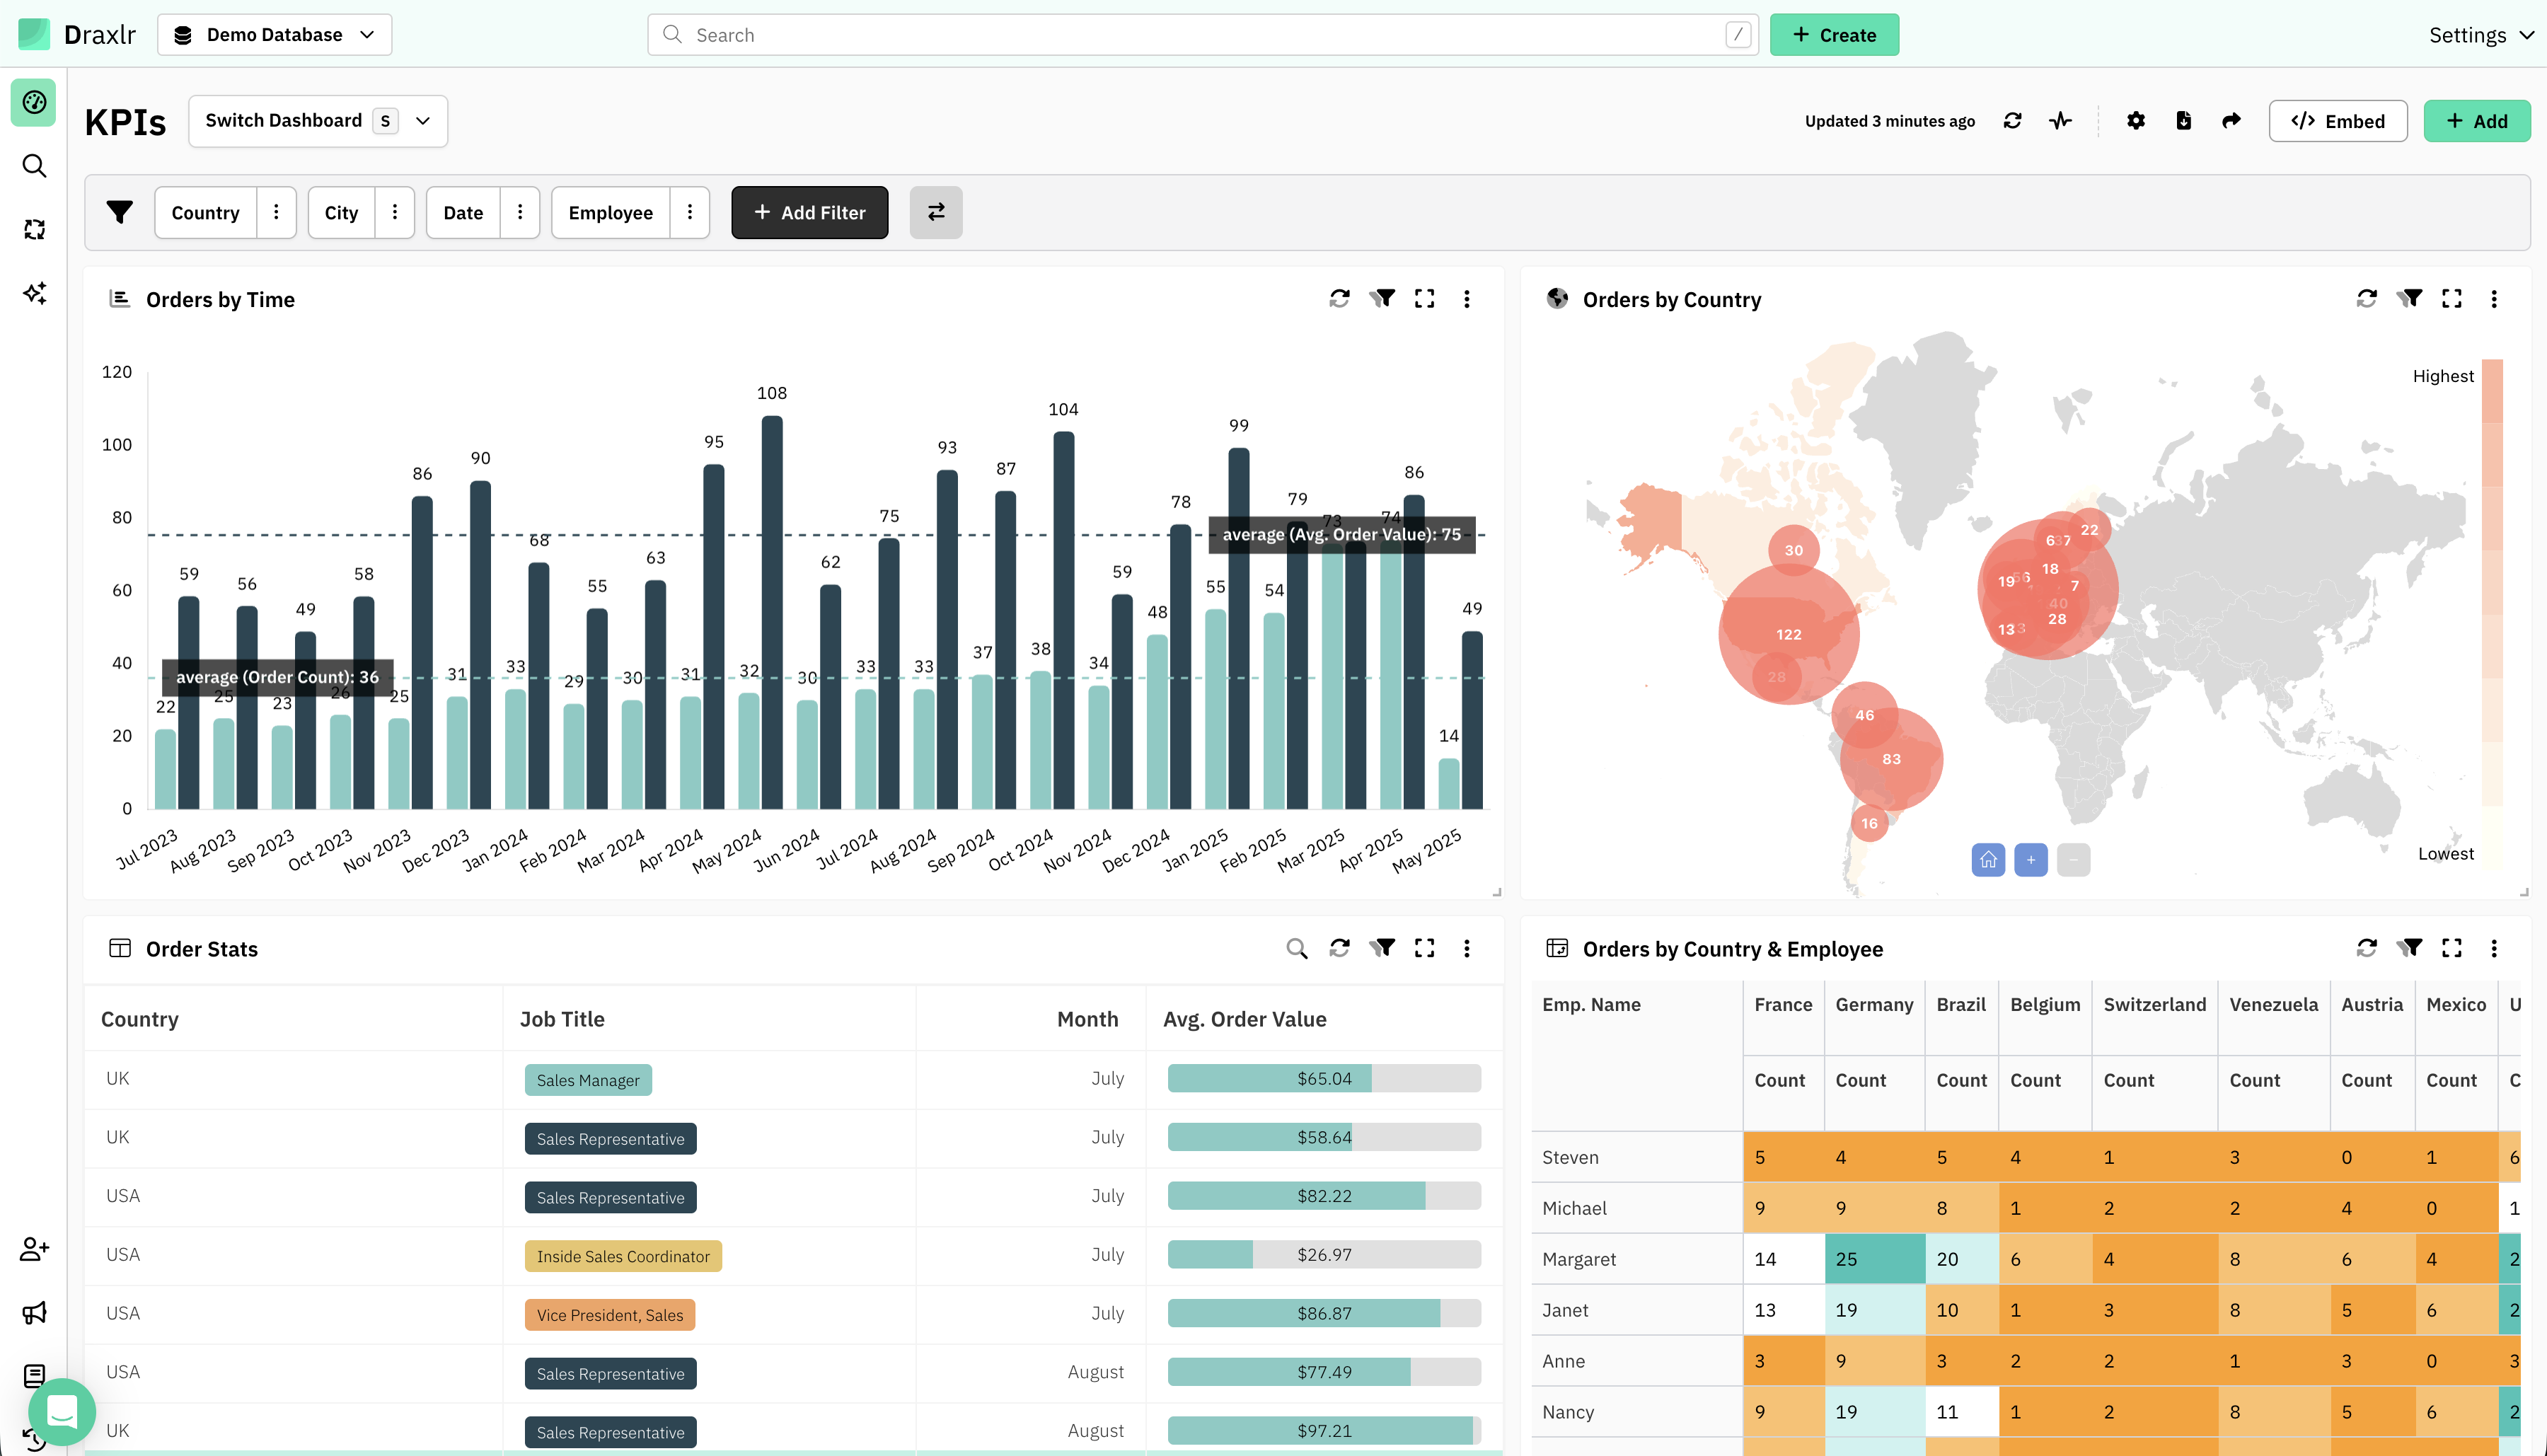
Task: Expand Orders by Country to fullscreen
Action: coord(2452,298)
